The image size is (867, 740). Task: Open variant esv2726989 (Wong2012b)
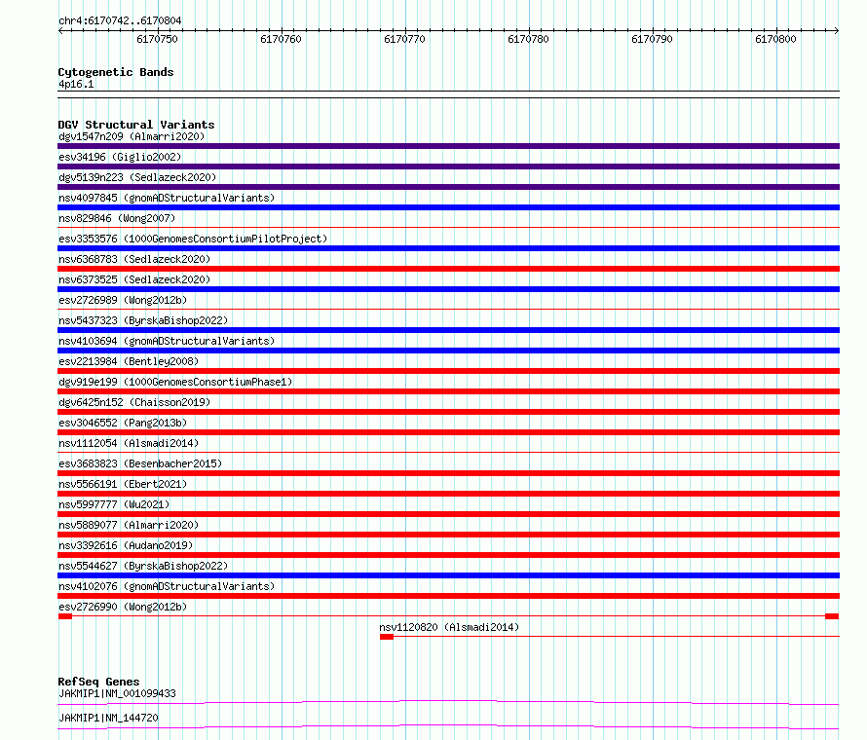(x=123, y=300)
